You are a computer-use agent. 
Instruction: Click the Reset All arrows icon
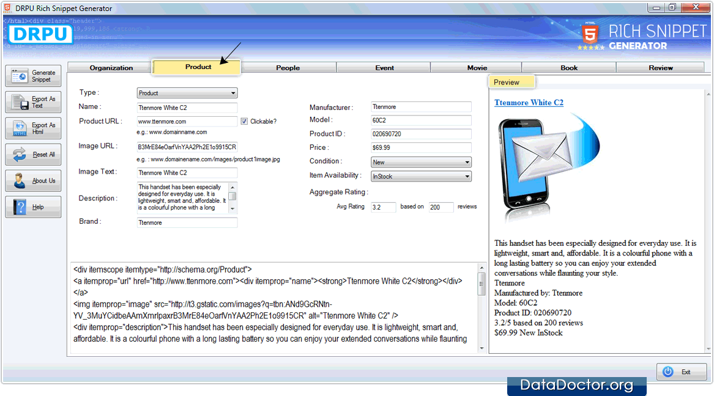coord(20,155)
